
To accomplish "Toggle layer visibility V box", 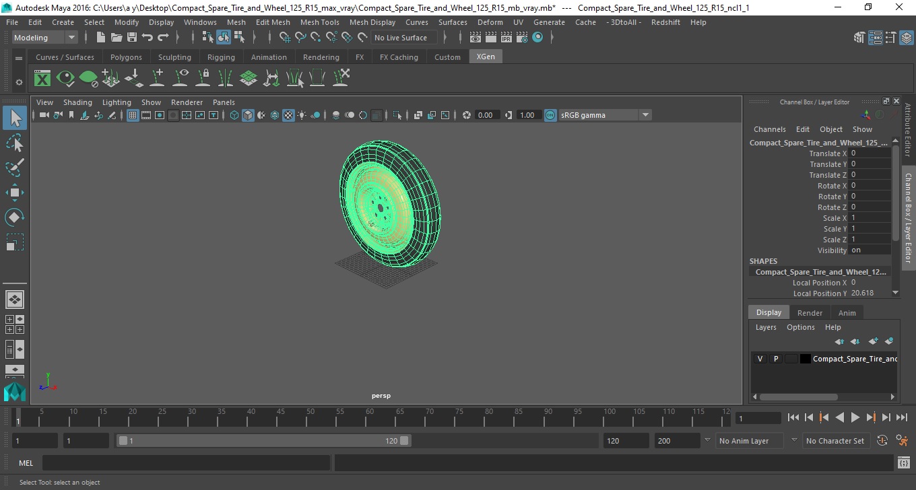I will pyautogui.click(x=760, y=359).
